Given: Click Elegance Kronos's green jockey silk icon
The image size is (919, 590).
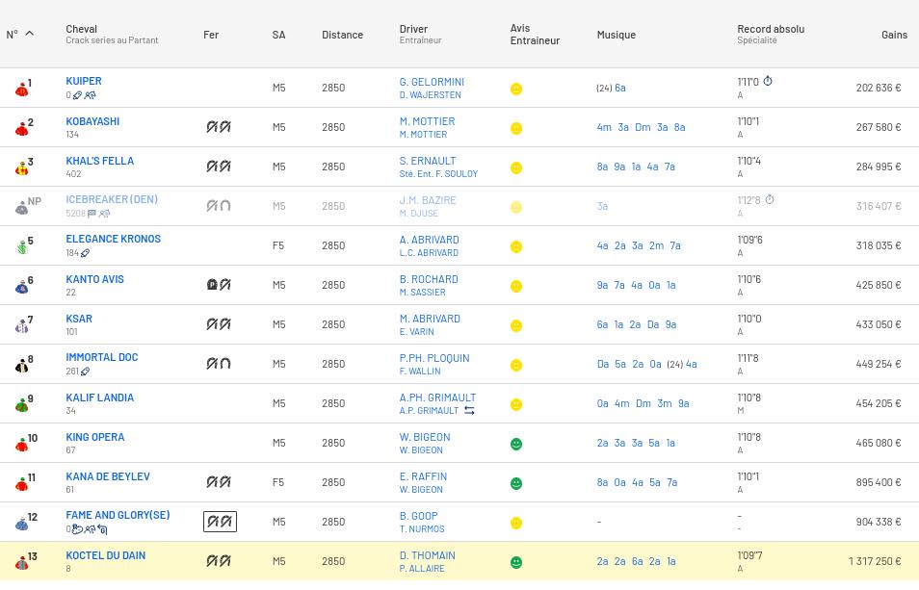Looking at the screenshot, I should [21, 246].
